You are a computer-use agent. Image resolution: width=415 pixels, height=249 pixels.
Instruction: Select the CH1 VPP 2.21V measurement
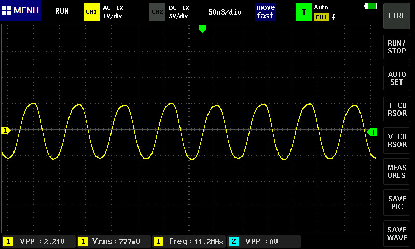pyautogui.click(x=38, y=242)
